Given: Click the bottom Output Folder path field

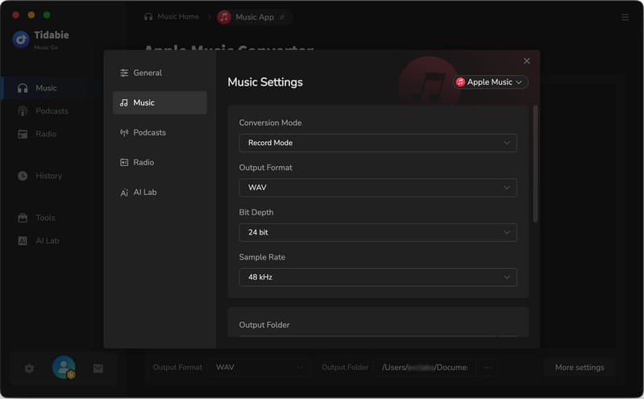Looking at the screenshot, I should [x=425, y=368].
